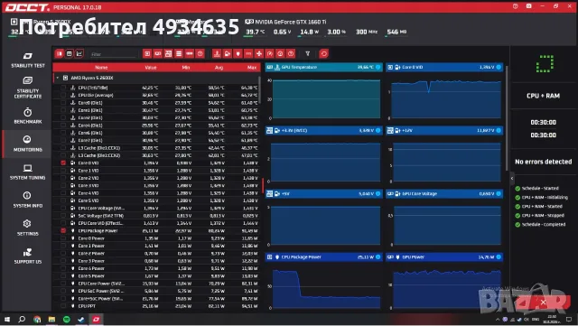Open Chrome from the taskbar
Screen dimensions: 578x326
coord(37,319)
